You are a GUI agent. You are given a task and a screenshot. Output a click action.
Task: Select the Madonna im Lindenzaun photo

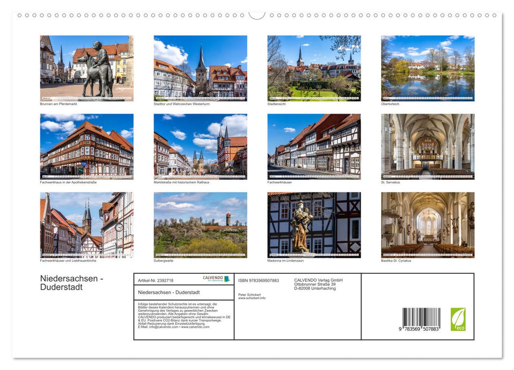(314, 225)
